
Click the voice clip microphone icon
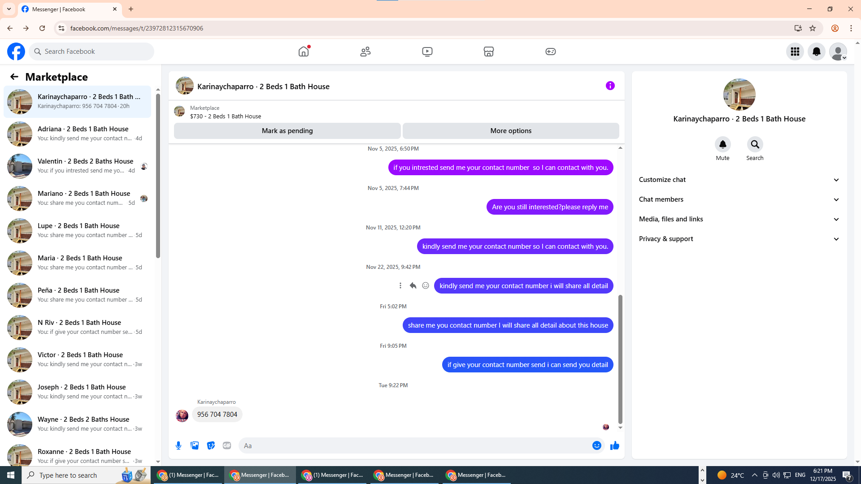coord(178,445)
